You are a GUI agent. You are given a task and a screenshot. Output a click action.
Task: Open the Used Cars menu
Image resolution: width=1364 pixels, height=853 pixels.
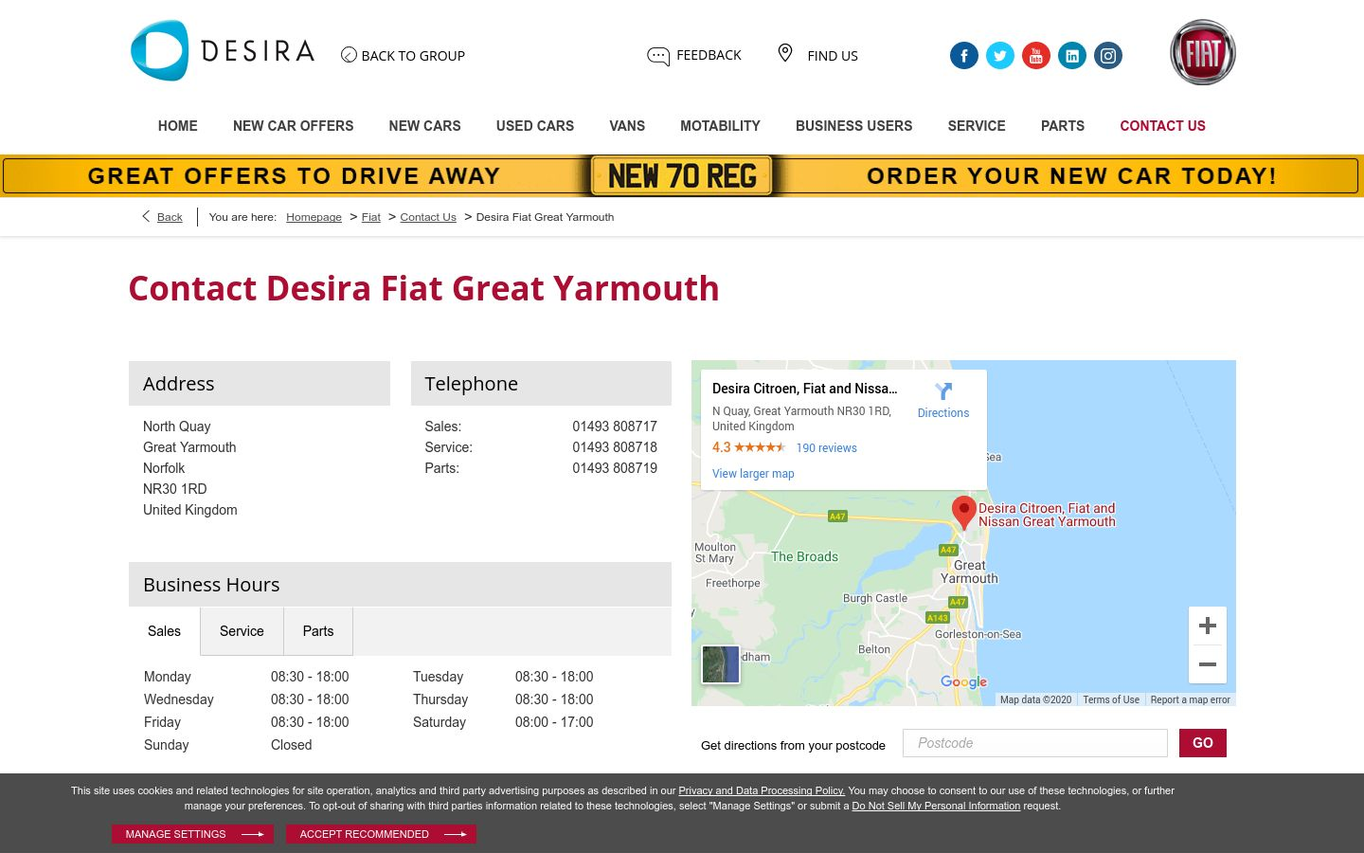pos(535,126)
